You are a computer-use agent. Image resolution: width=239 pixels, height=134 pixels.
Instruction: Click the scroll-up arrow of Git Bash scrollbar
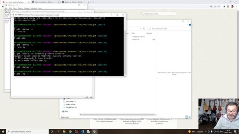(x=125, y=18)
